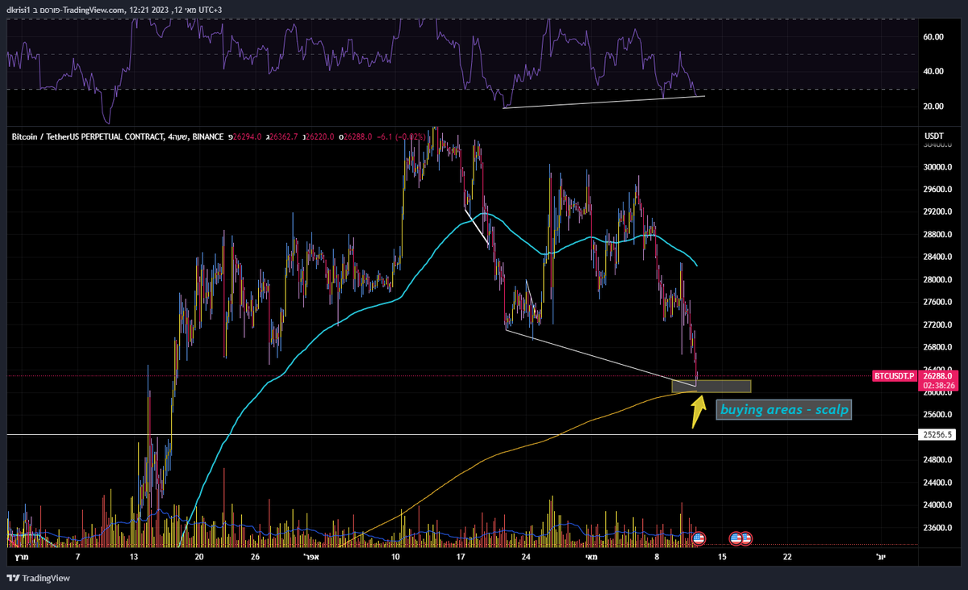Click the rightmost US flag economic event marker

click(x=746, y=537)
